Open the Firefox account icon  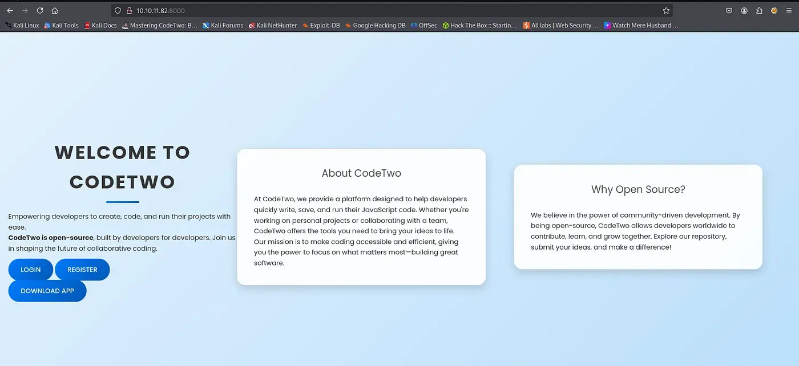(744, 10)
